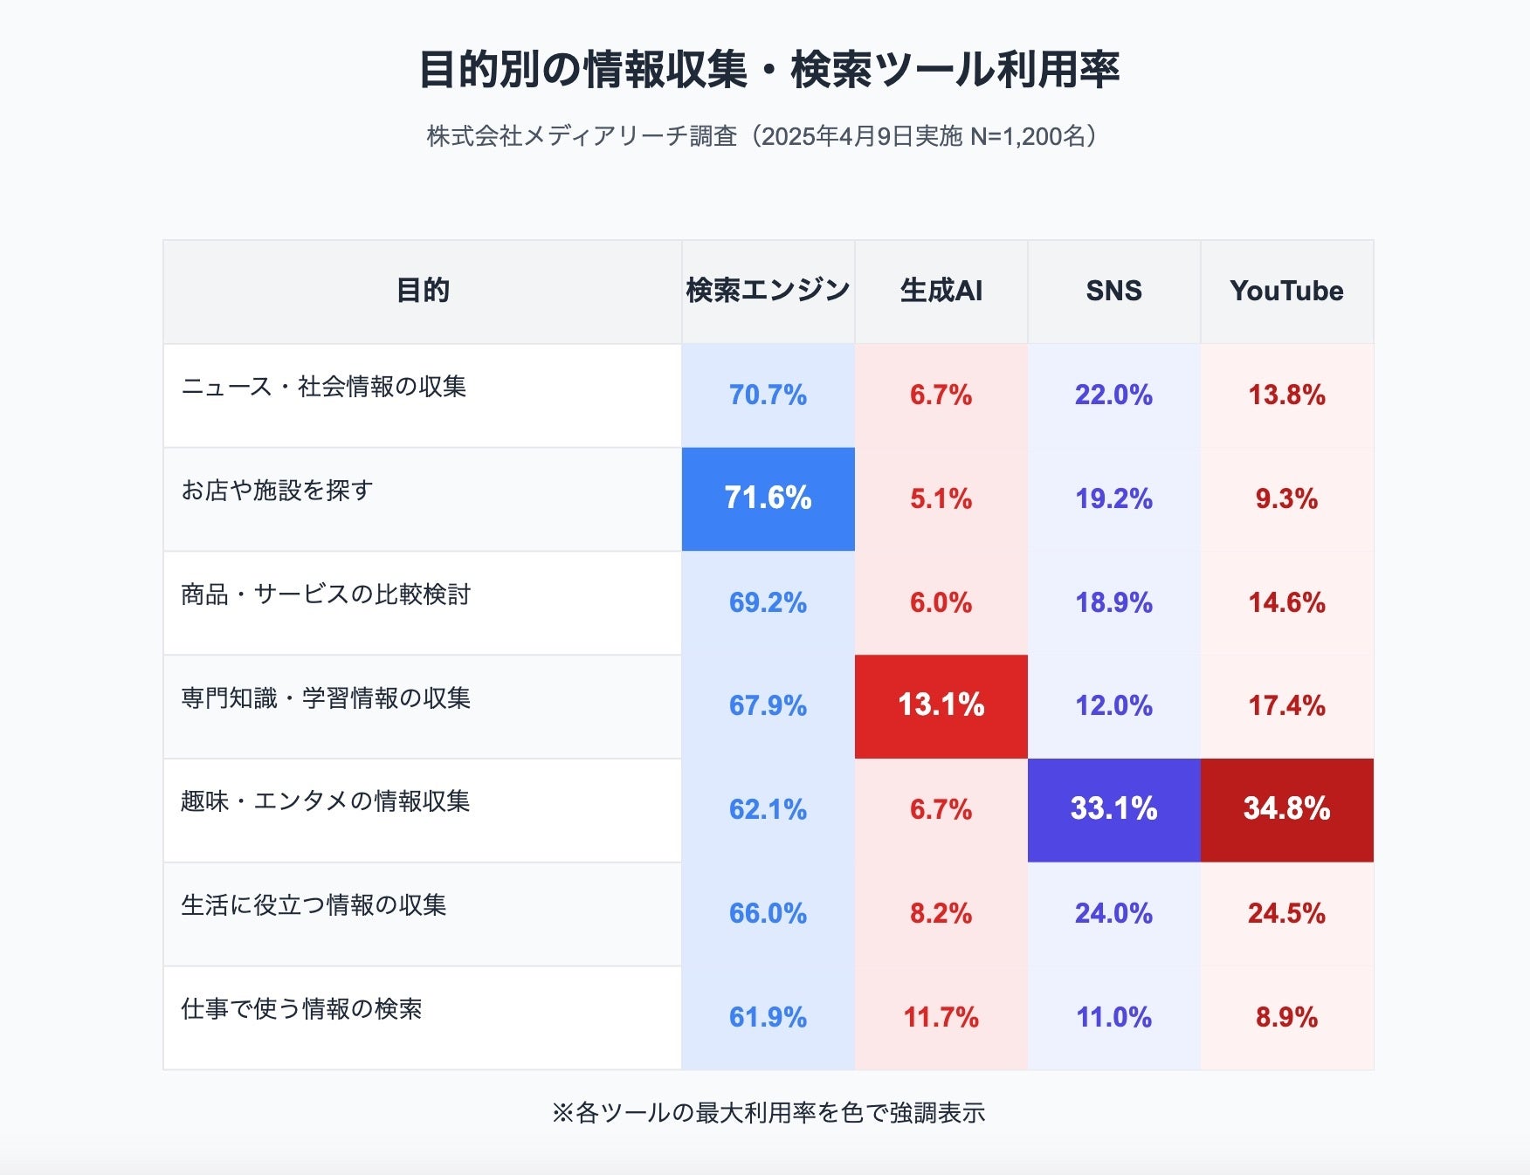Click the footnote ※各ツールの最大利用率を色で強調表示

pyautogui.click(x=768, y=1113)
